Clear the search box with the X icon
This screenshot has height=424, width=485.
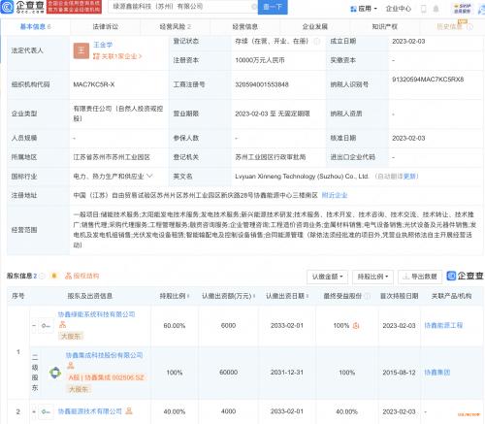point(254,7)
